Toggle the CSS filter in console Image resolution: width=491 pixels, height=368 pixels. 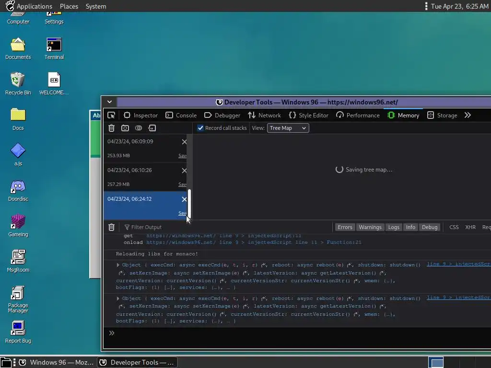(x=454, y=227)
